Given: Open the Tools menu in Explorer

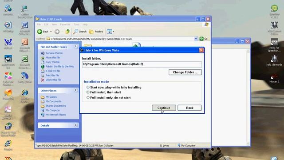Looking at the screenshot, I should (76, 24).
